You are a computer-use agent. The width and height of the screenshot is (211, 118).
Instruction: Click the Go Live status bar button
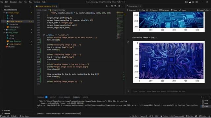190,116
